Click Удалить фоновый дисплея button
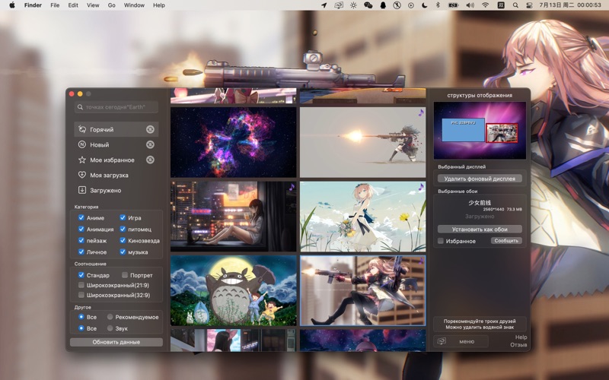The width and height of the screenshot is (609, 380). click(480, 179)
